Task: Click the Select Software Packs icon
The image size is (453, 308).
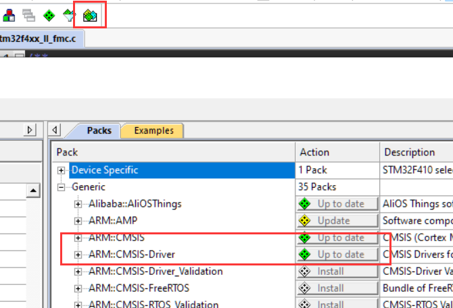Action: click(69, 14)
